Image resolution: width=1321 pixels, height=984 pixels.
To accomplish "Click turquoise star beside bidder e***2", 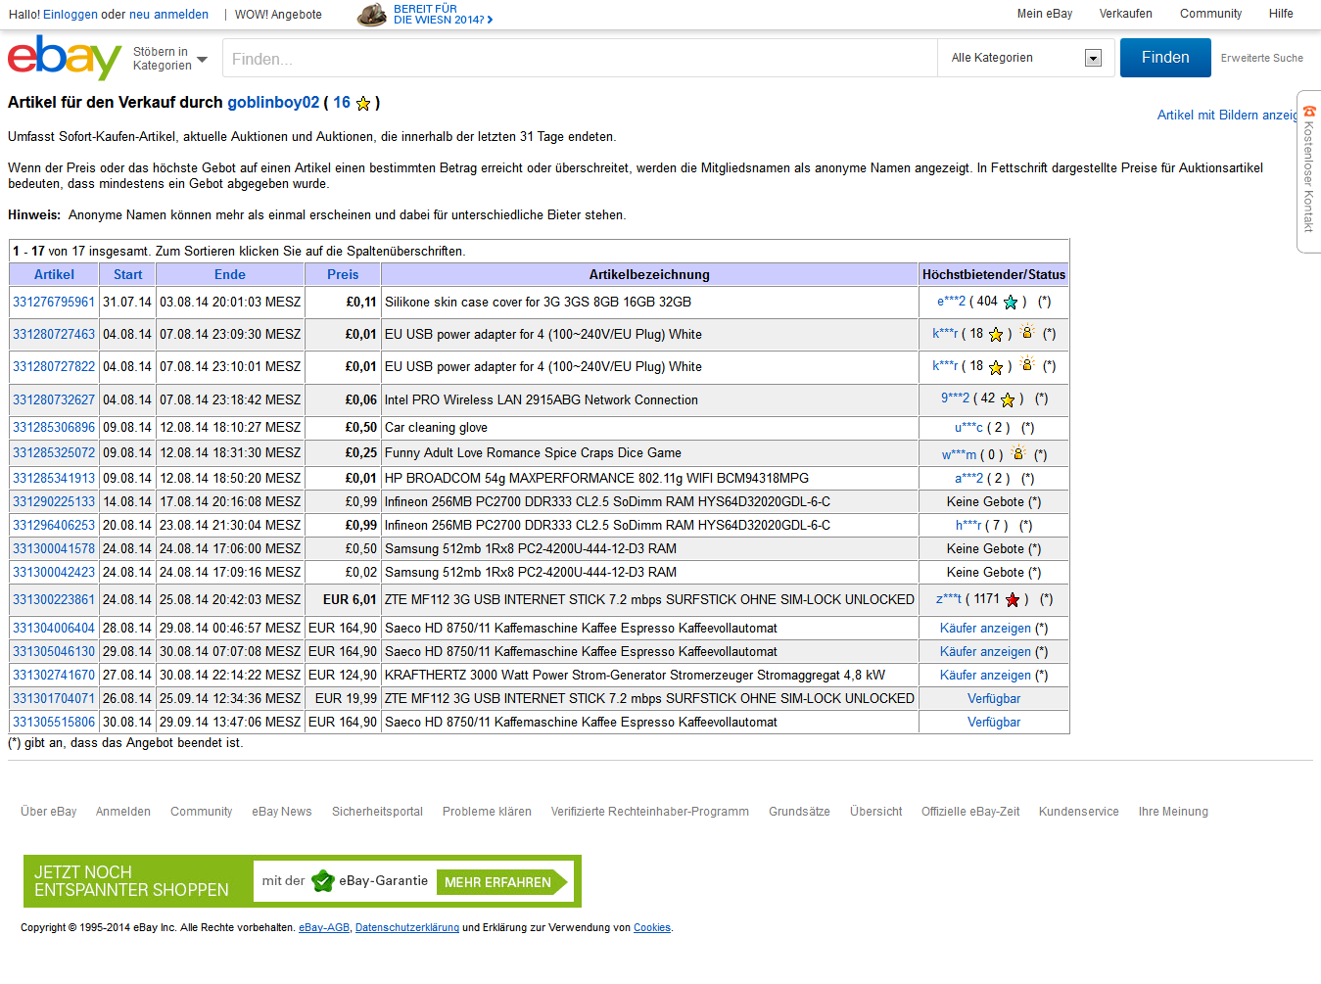I will tap(1011, 302).
